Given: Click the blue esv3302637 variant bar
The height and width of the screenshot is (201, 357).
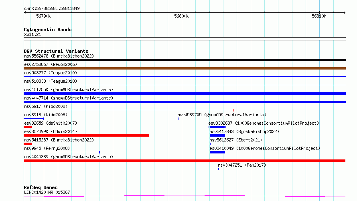Looking at the screenshot, I should [x=217, y=127].
